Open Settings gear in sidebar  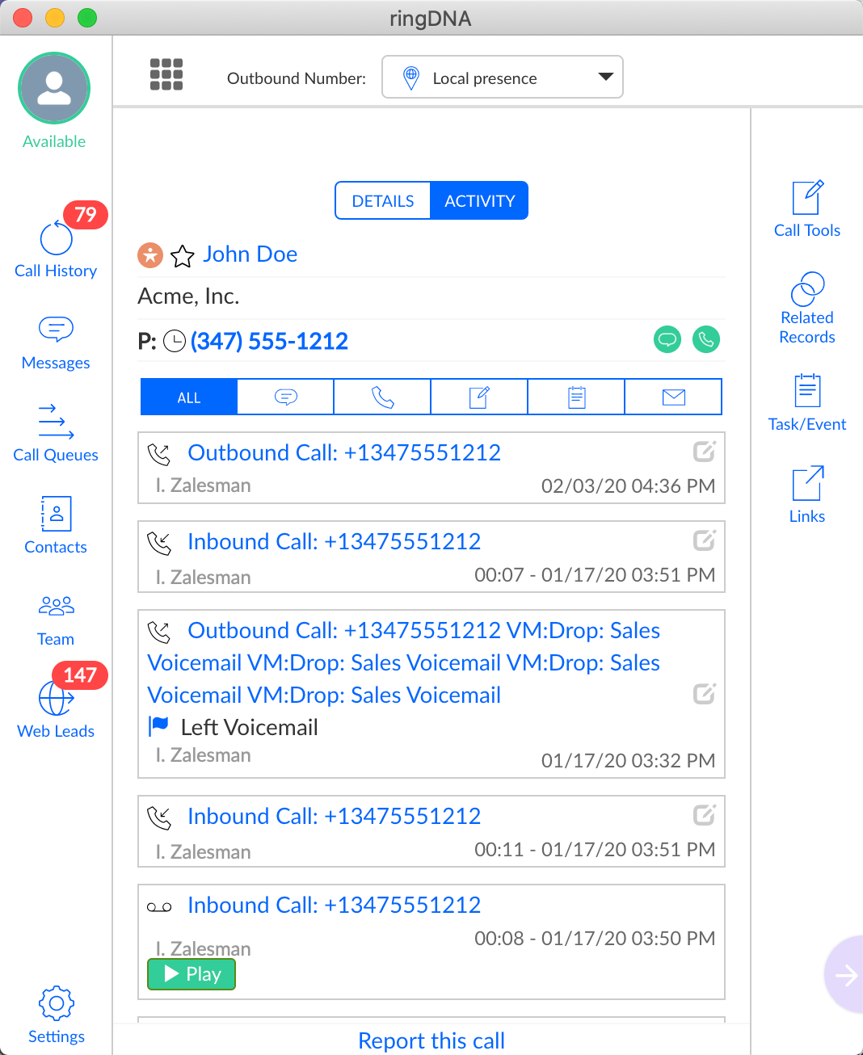click(x=57, y=1015)
